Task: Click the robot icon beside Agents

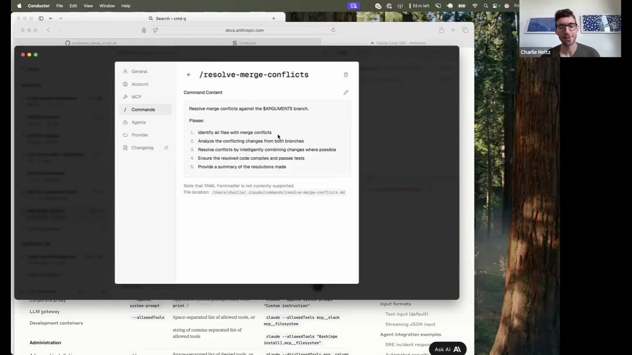Action: 125,122
